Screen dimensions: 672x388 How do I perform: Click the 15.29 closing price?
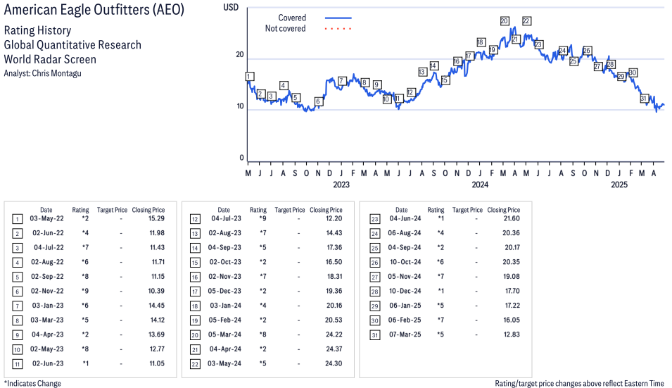pos(156,218)
